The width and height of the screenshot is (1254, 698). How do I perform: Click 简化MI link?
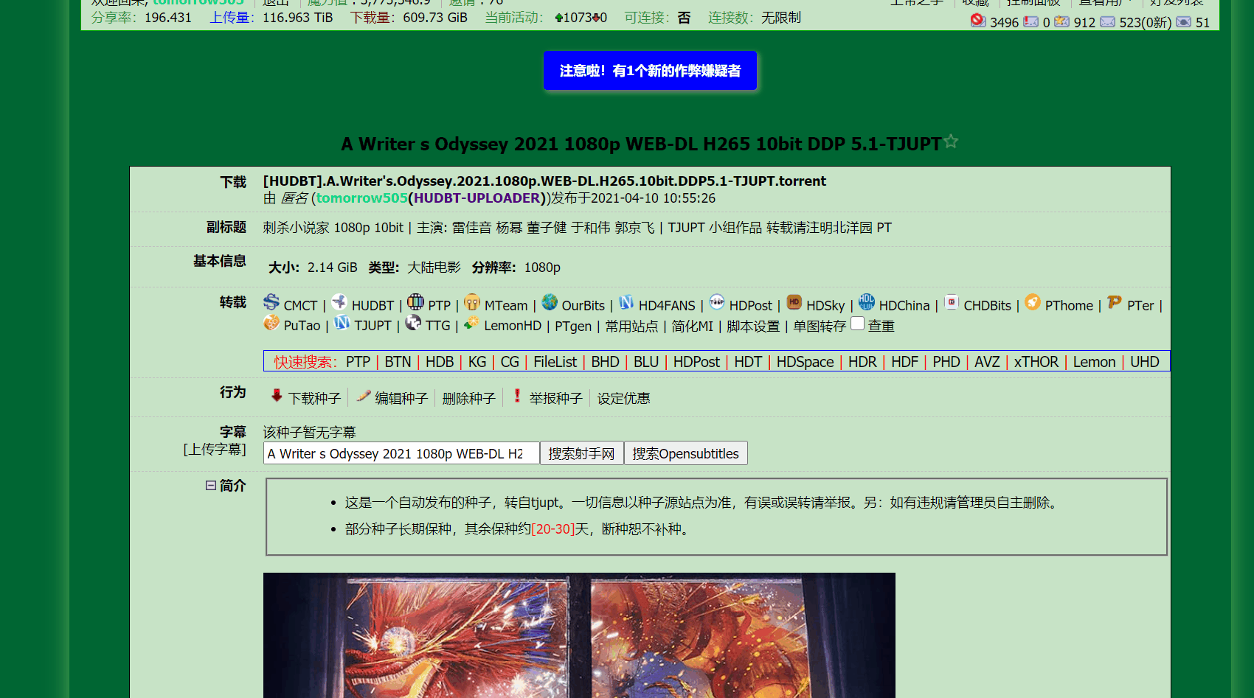(692, 326)
